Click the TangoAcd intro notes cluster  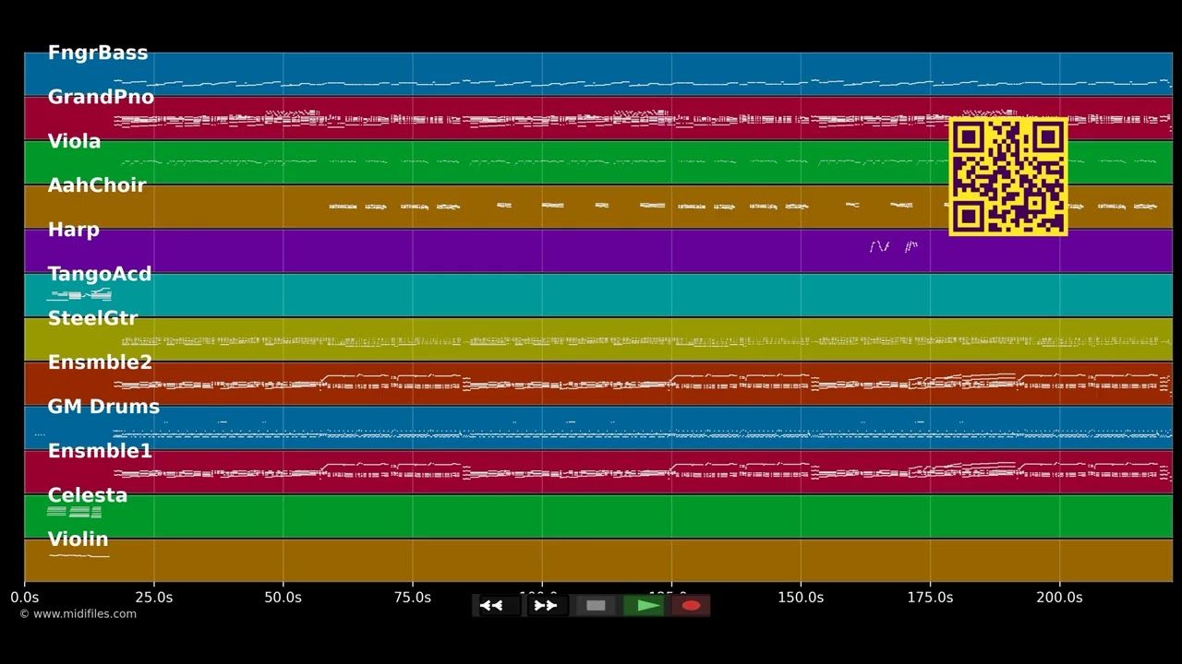(79, 294)
